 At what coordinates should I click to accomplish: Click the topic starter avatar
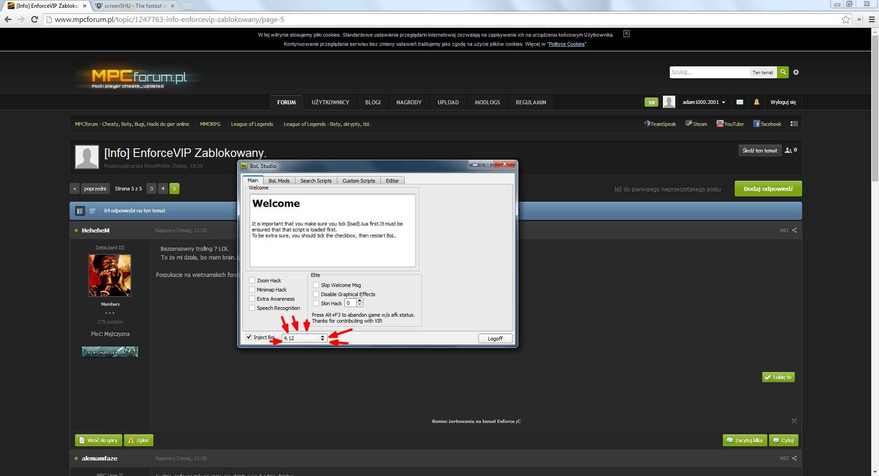(x=87, y=157)
